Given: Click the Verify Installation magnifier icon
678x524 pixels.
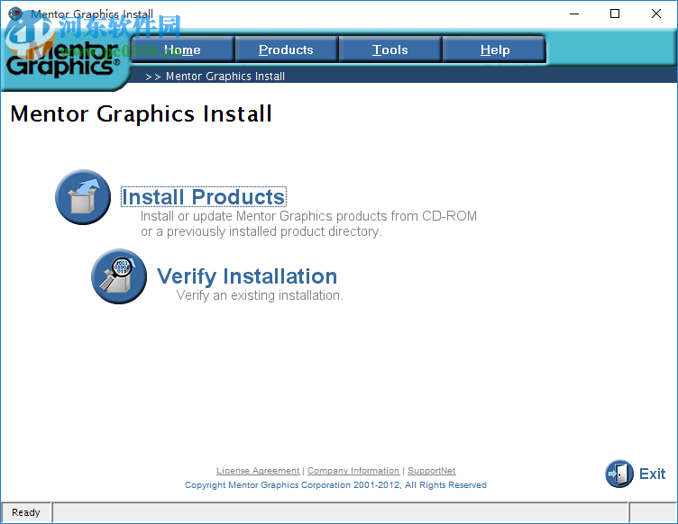Looking at the screenshot, I should [119, 276].
